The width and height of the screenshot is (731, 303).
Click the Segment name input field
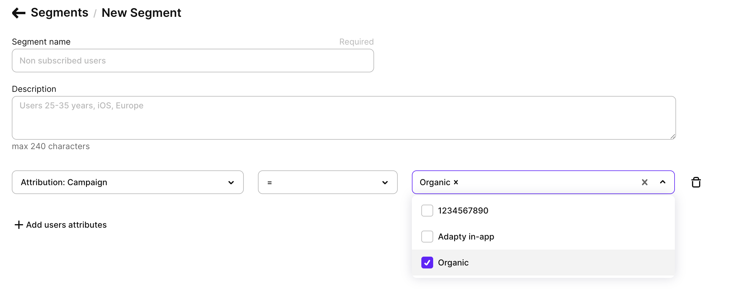tap(193, 60)
